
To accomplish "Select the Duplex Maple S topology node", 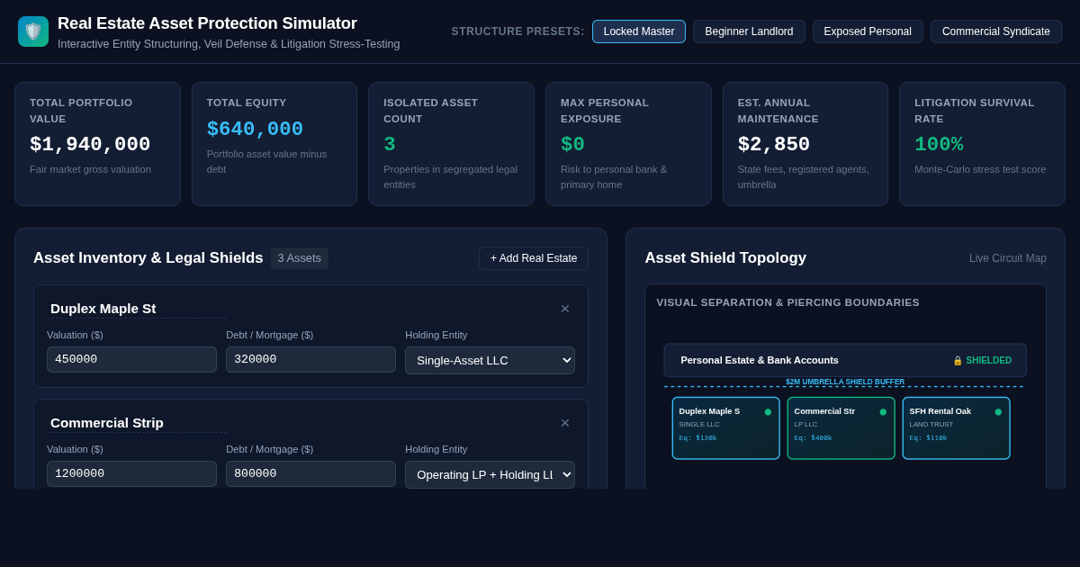I will coord(726,428).
